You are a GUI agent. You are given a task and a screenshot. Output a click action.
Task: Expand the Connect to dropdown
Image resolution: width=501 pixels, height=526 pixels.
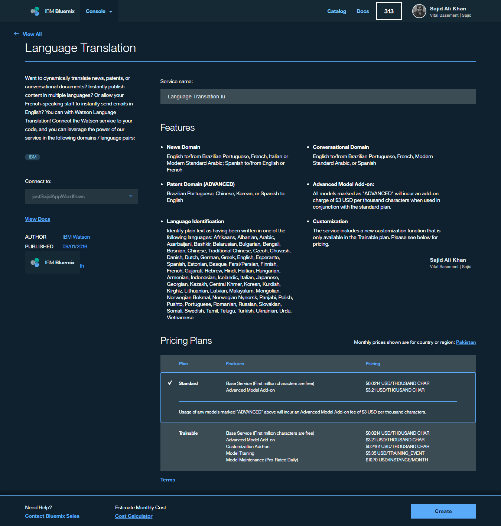[81, 196]
